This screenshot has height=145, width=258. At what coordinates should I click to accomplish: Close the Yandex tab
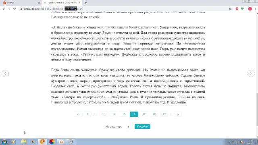39,3
